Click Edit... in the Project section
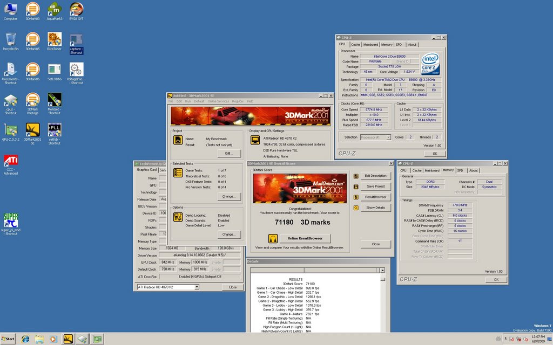Viewport: 553px width, 345px height. (x=228, y=153)
